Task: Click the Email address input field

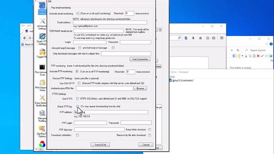Action: click(x=110, y=23)
